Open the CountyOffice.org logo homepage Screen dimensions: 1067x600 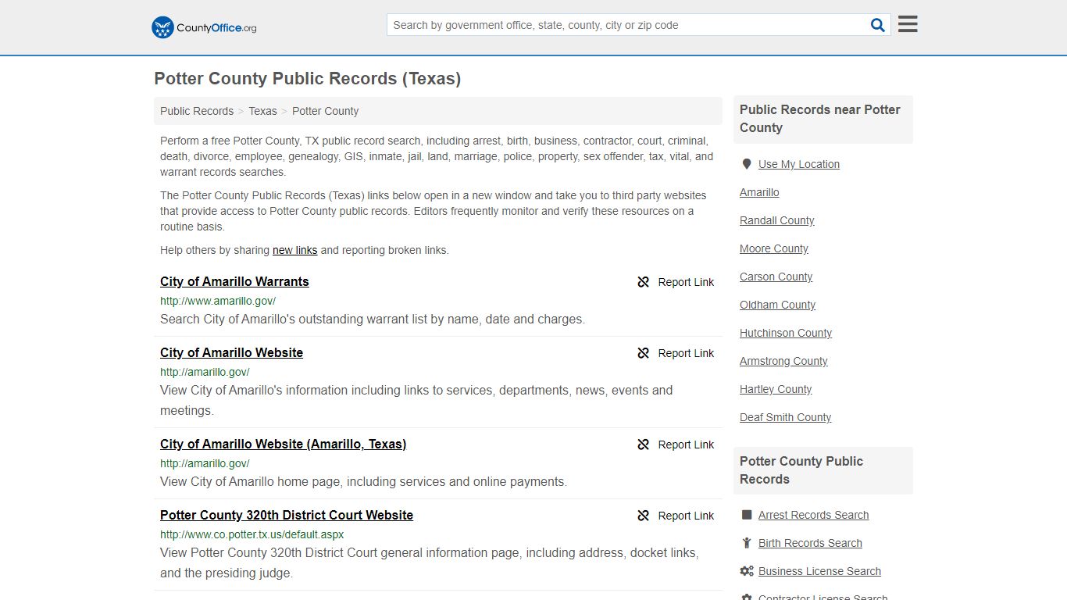pos(204,27)
